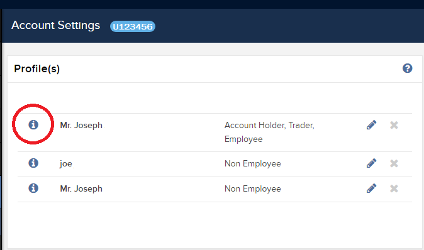Click the Account Holder, Trader, Employee role text
The width and height of the screenshot is (424, 250).
269,132
